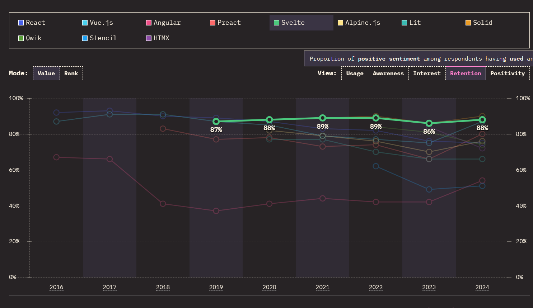
Task: Click Svelte's 2024 data point (88%)
Action: tap(482, 120)
